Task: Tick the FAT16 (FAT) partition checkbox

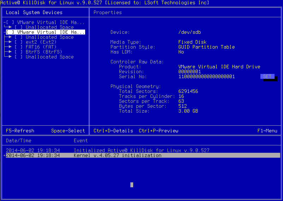Action: pyautogui.click(x=19, y=47)
